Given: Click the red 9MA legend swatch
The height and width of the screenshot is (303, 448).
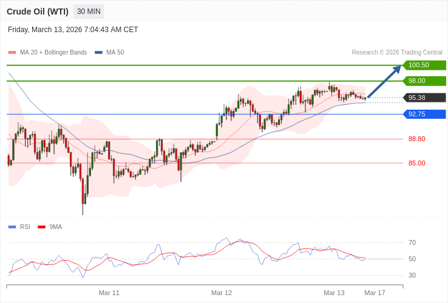Looking at the screenshot, I should pyautogui.click(x=42, y=227).
